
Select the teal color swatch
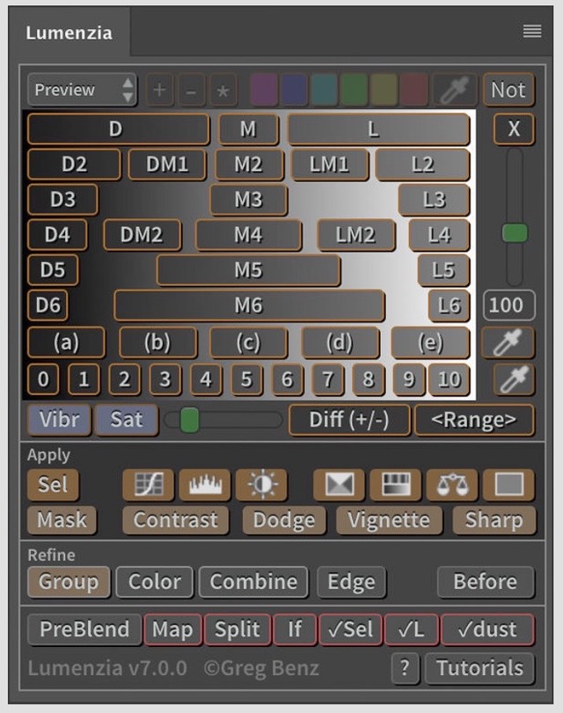pyautogui.click(x=324, y=90)
